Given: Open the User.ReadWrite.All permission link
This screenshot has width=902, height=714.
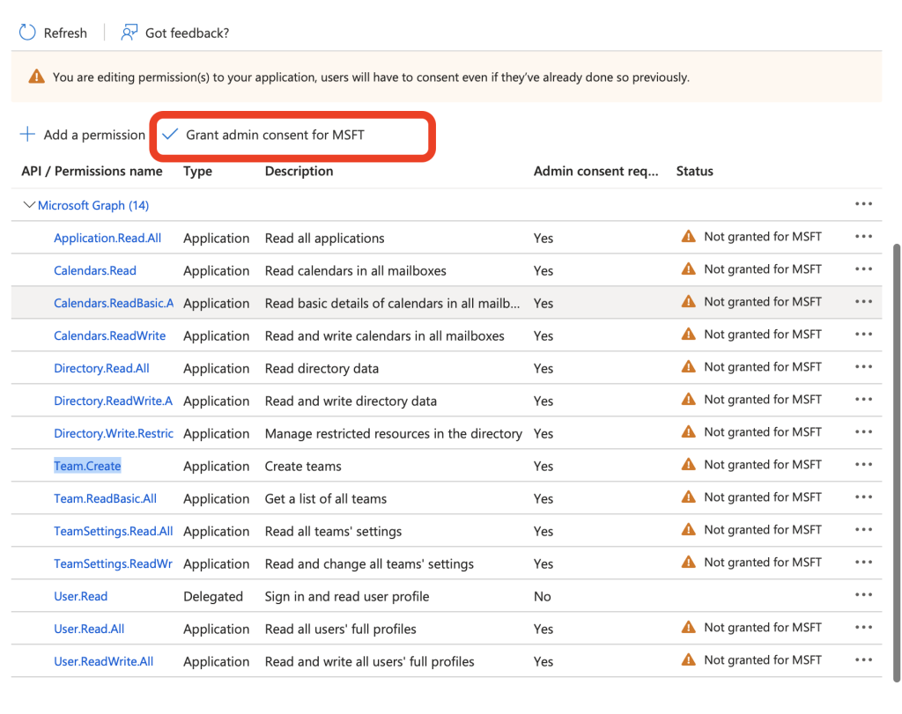Looking at the screenshot, I should click(x=104, y=661).
